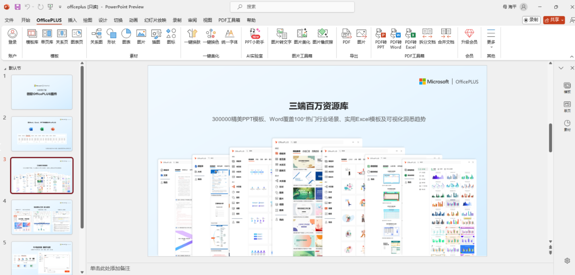Image resolution: width=575 pixels, height=275 pixels.
Task: Switch to the 切换 transitions tab
Action: [x=118, y=20]
